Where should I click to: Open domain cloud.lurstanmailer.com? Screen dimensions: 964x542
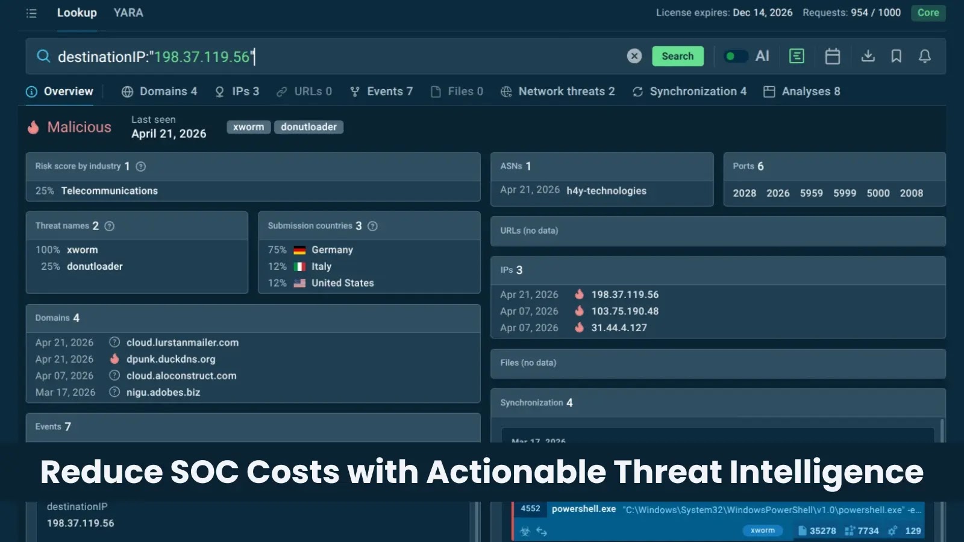click(x=183, y=343)
